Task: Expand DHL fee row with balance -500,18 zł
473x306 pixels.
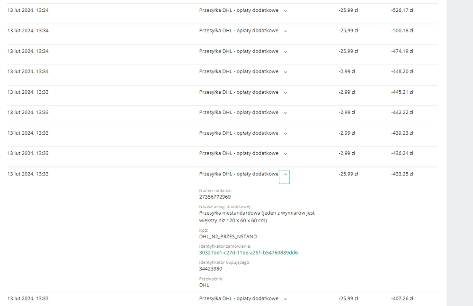Action: point(286,31)
